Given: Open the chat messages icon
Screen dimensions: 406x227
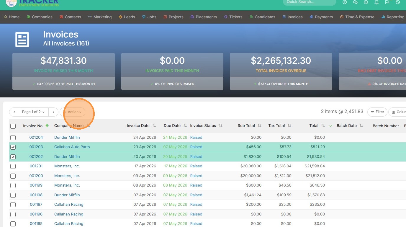Looking at the screenshot, I should [355, 2].
